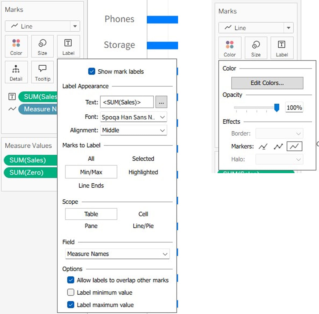Click the ellipsis button next to Text
319x314 pixels.
pyautogui.click(x=161, y=102)
